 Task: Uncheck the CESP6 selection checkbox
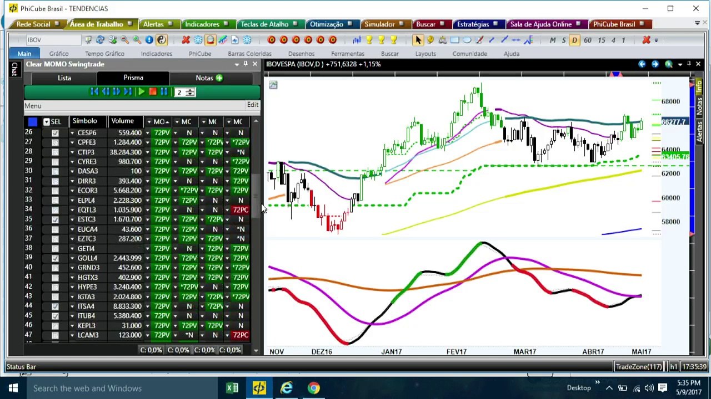tap(55, 133)
